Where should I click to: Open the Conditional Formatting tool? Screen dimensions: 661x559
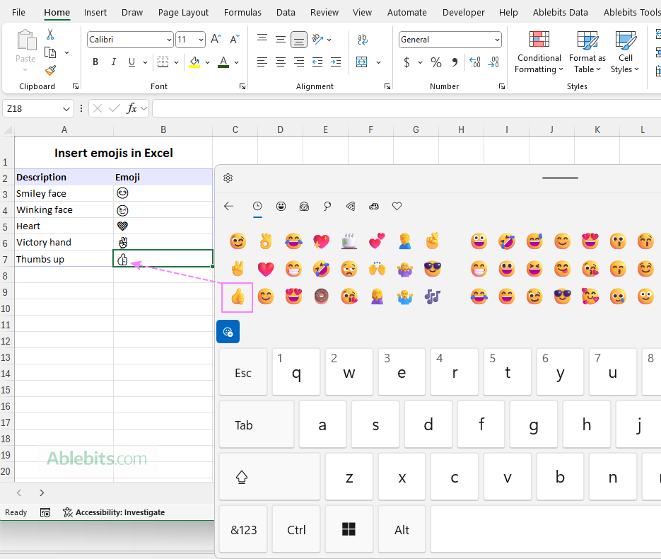click(539, 52)
